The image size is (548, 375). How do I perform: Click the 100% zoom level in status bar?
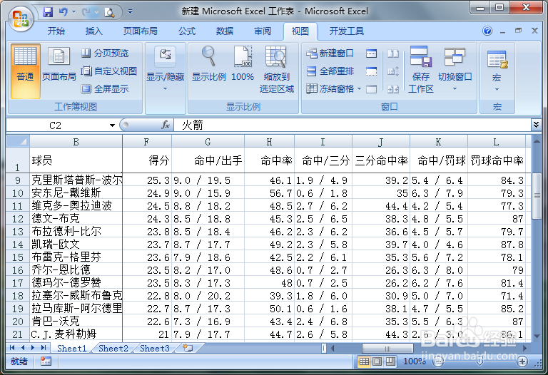[x=414, y=361]
